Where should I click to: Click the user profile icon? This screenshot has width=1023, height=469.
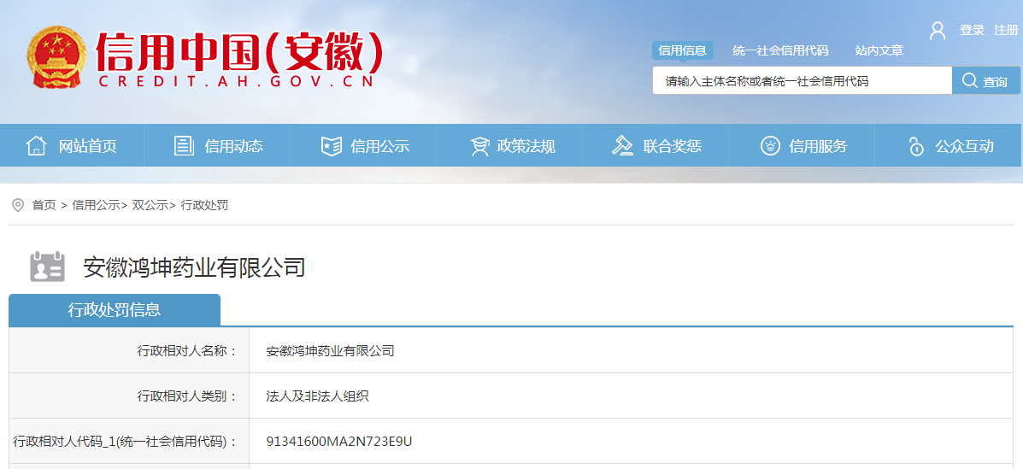click(938, 31)
